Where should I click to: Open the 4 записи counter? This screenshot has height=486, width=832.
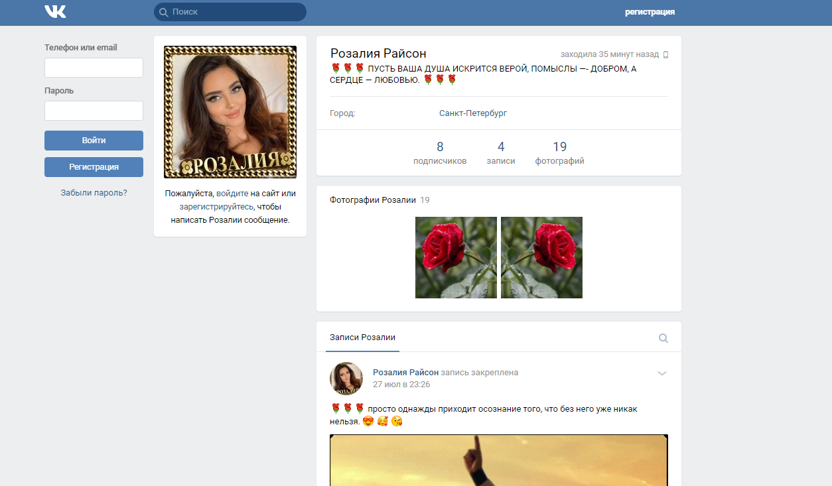tap(501, 153)
